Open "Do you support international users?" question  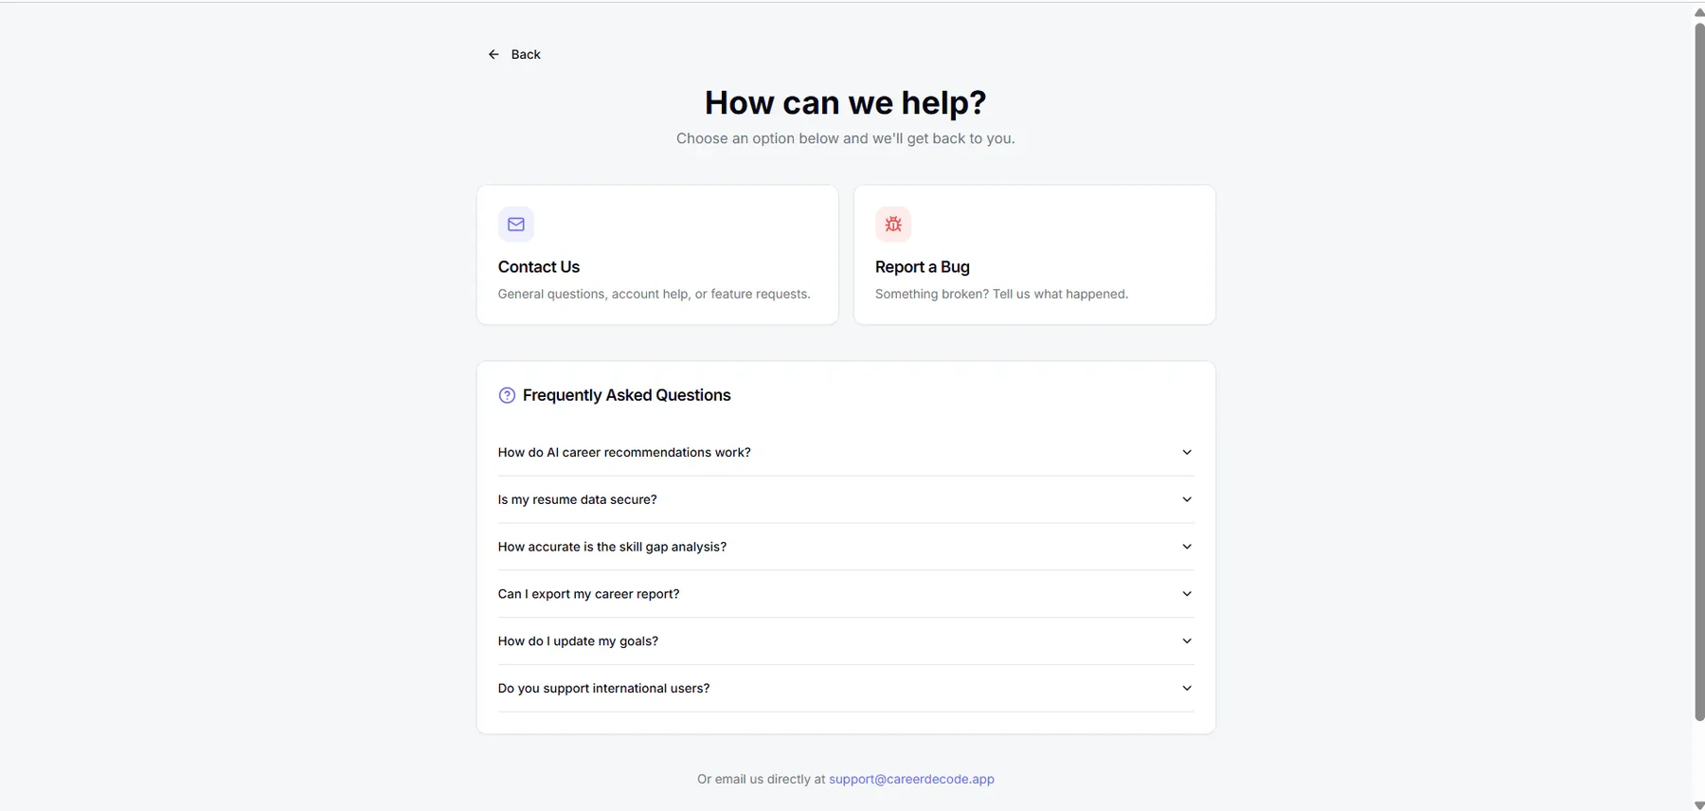coord(846,689)
